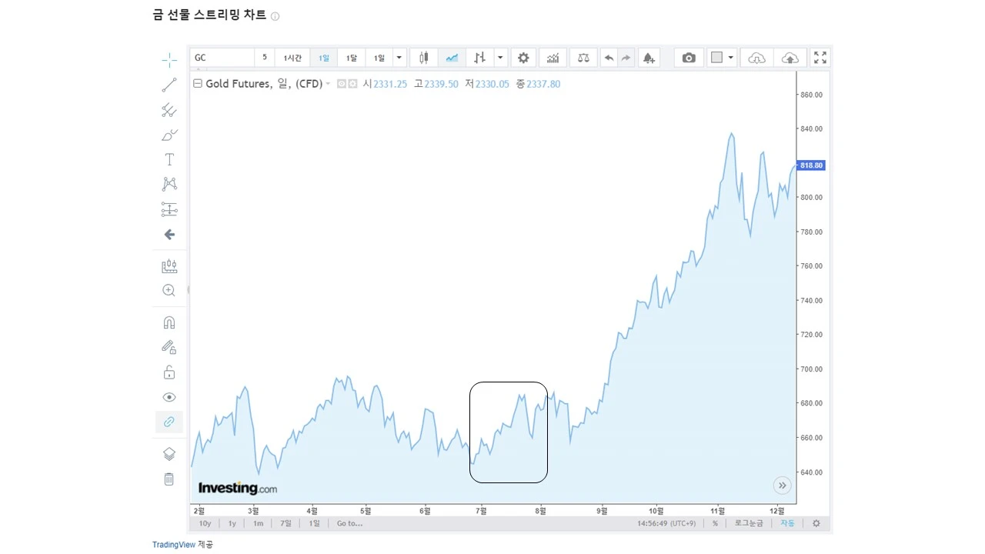Image resolution: width=985 pixels, height=554 pixels.
Task: Toggle magnet mode for drawings
Action: 169,322
